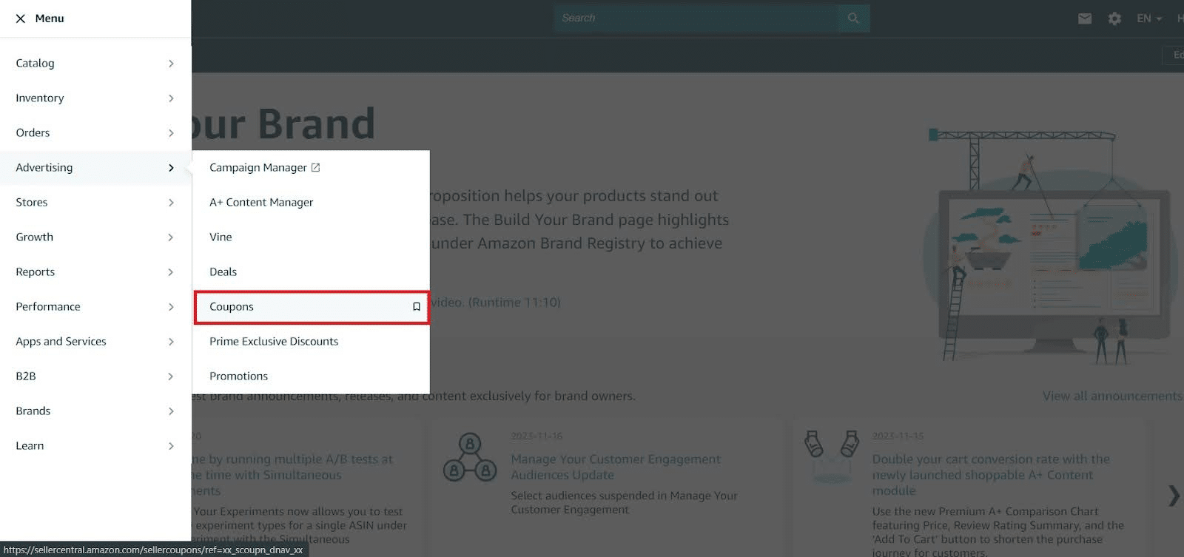Screen dimensions: 1184x557
Task: Click the top Search field
Action: pyautogui.click(x=696, y=18)
